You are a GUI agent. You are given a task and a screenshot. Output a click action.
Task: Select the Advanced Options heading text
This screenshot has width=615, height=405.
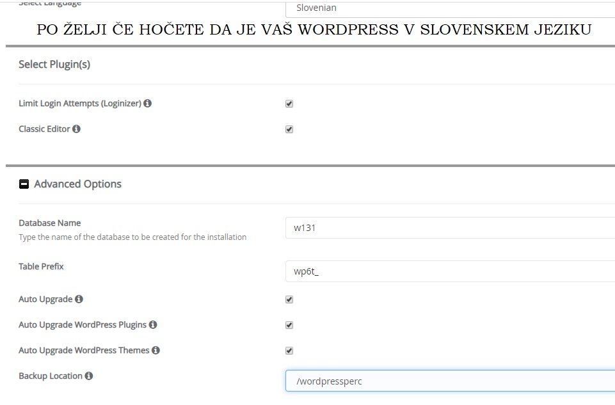tap(77, 184)
